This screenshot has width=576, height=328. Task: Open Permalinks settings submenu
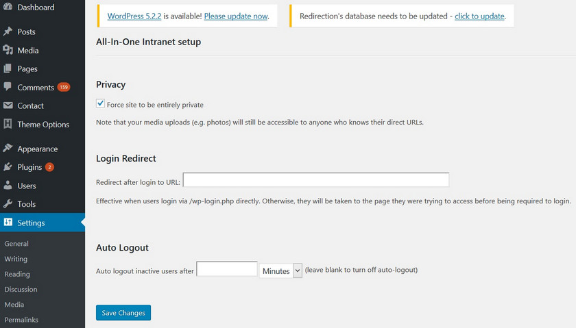coord(21,320)
